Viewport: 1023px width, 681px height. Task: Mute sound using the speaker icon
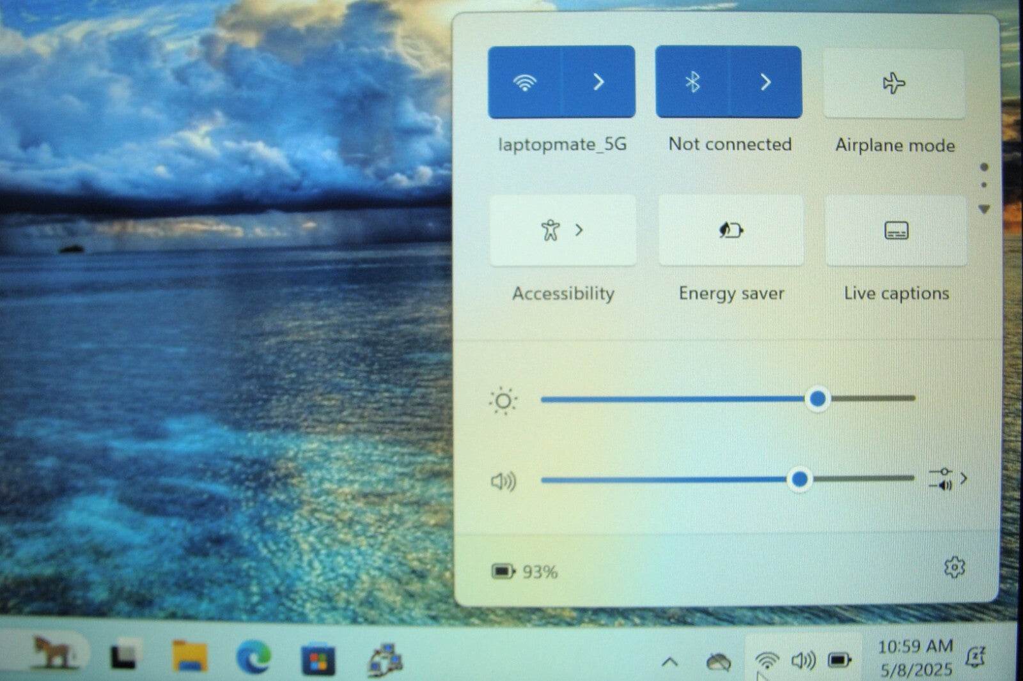pos(503,481)
